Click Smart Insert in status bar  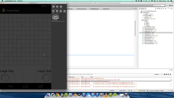coord(123,91)
